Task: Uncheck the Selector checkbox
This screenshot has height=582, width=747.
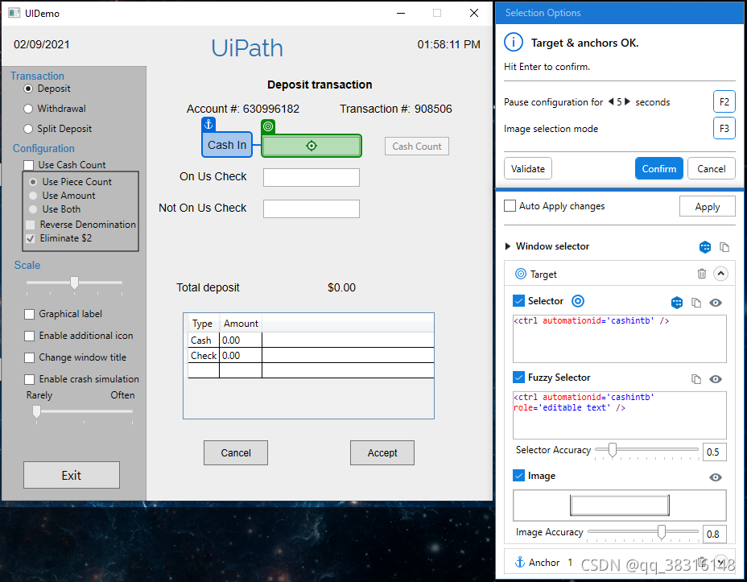Action: pyautogui.click(x=518, y=301)
